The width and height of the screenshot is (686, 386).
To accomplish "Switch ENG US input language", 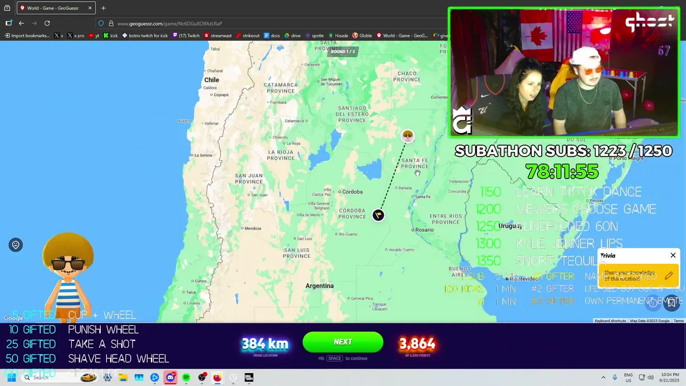I will pos(629,377).
